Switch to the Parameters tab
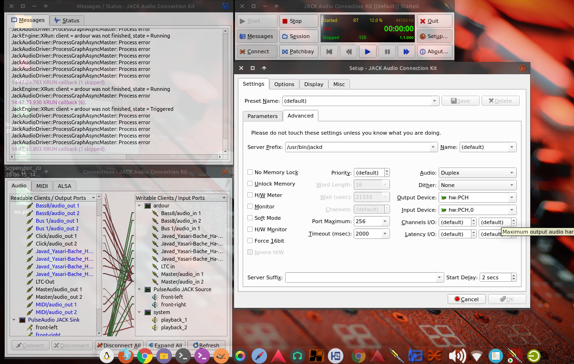The image size is (574, 364). [262, 116]
